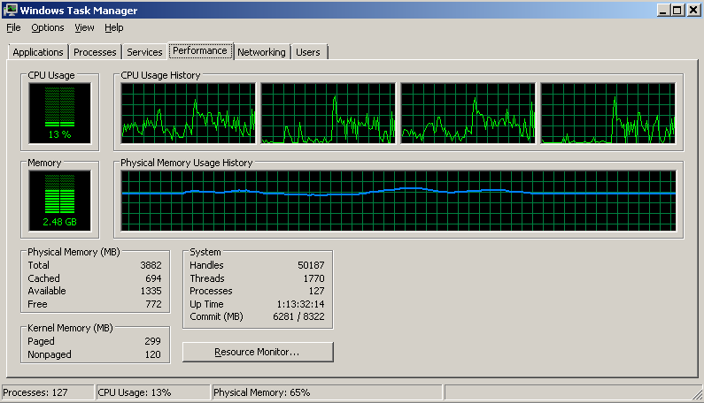Click the third CPU usage history graph
The width and height of the screenshot is (704, 403).
pyautogui.click(x=468, y=113)
